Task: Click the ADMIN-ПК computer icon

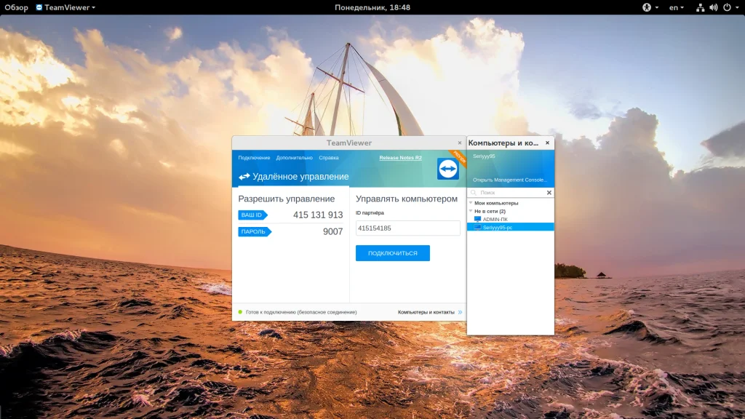Action: click(x=477, y=219)
